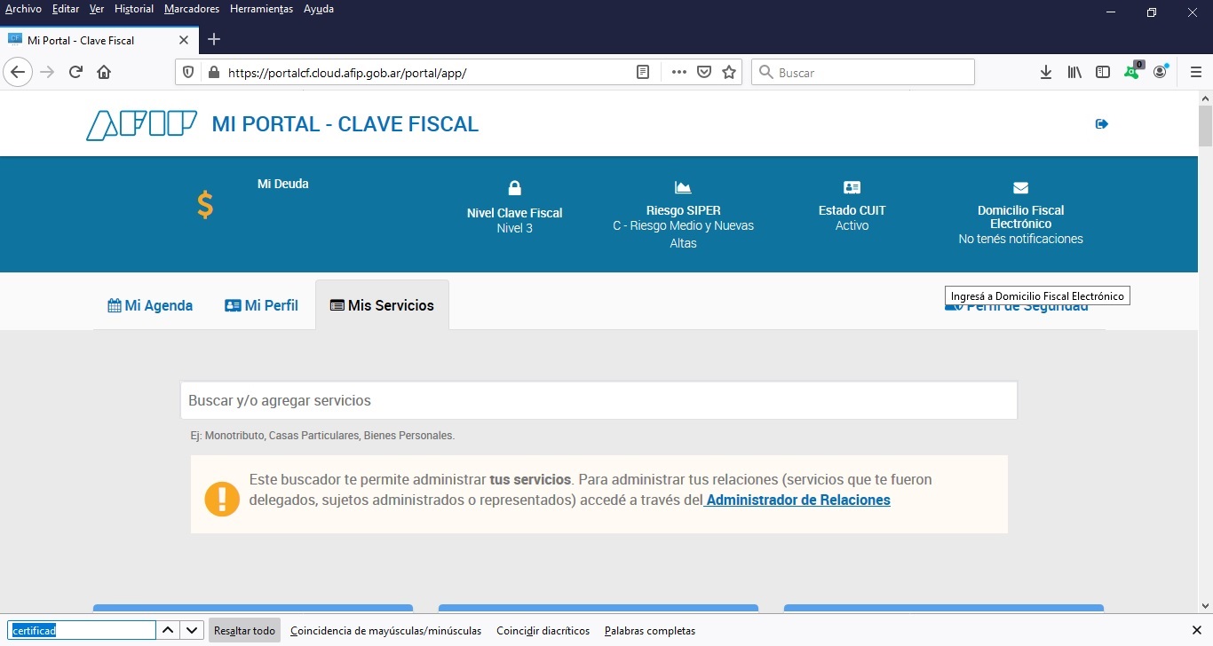Toggle Coincidir diacríticos option

[x=543, y=631]
